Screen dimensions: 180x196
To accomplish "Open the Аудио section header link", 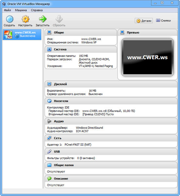I will [x=59, y=121].
